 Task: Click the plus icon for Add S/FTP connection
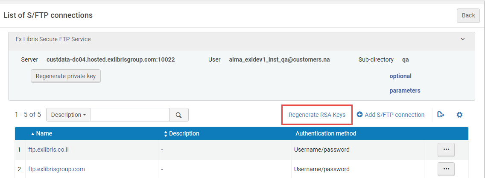pyautogui.click(x=359, y=115)
